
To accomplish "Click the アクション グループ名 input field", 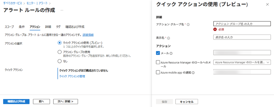I will [242, 24].
